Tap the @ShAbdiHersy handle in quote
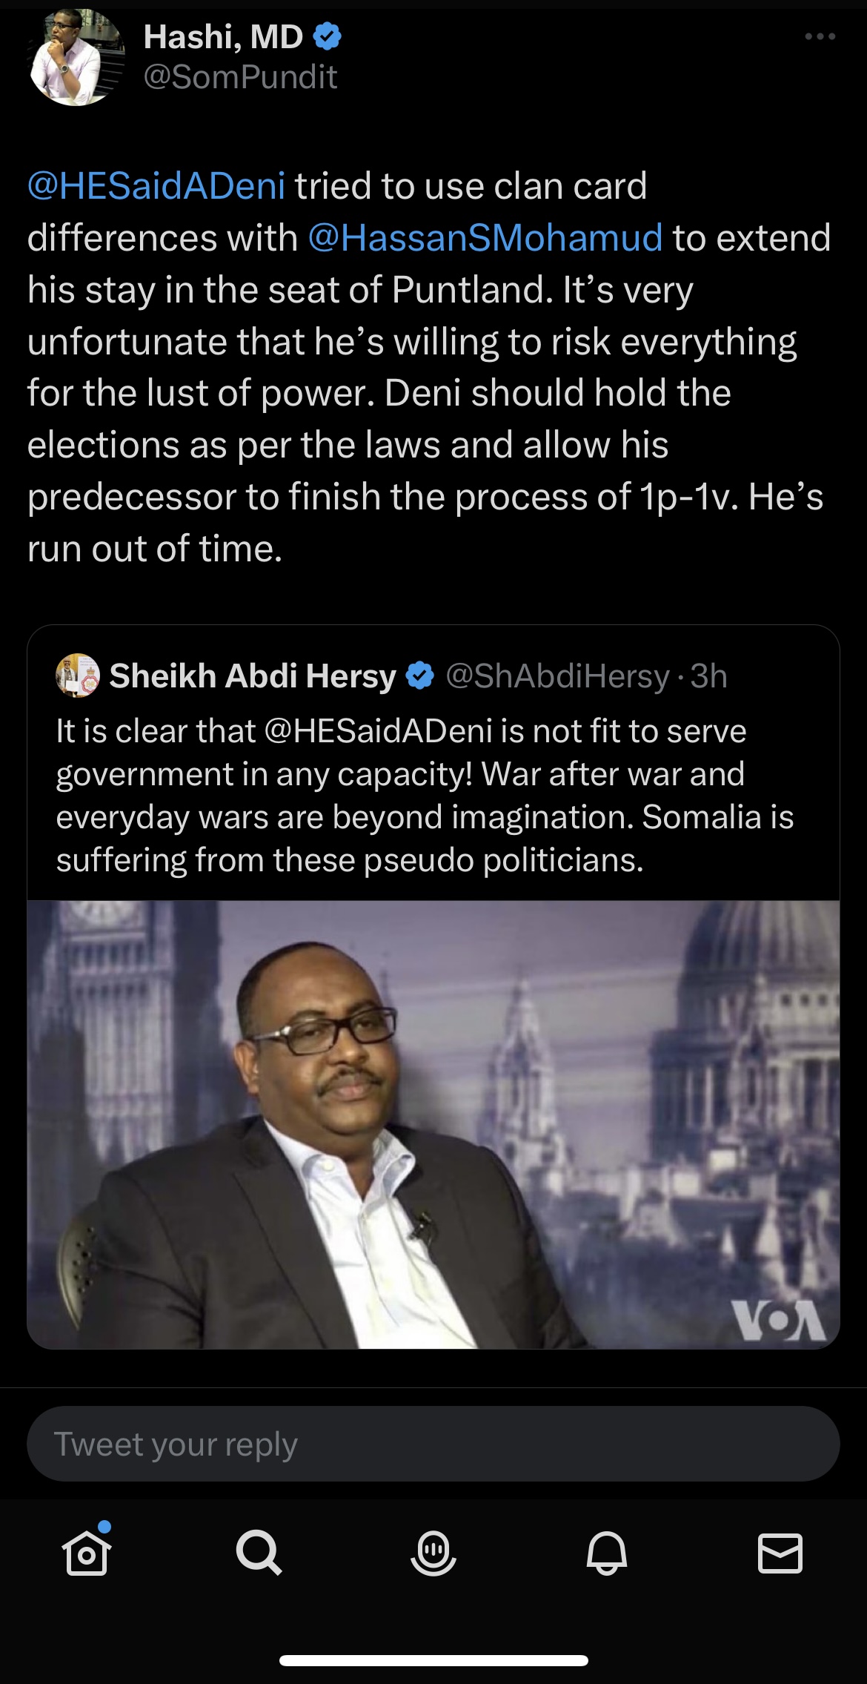The height and width of the screenshot is (1684, 867). (x=557, y=676)
